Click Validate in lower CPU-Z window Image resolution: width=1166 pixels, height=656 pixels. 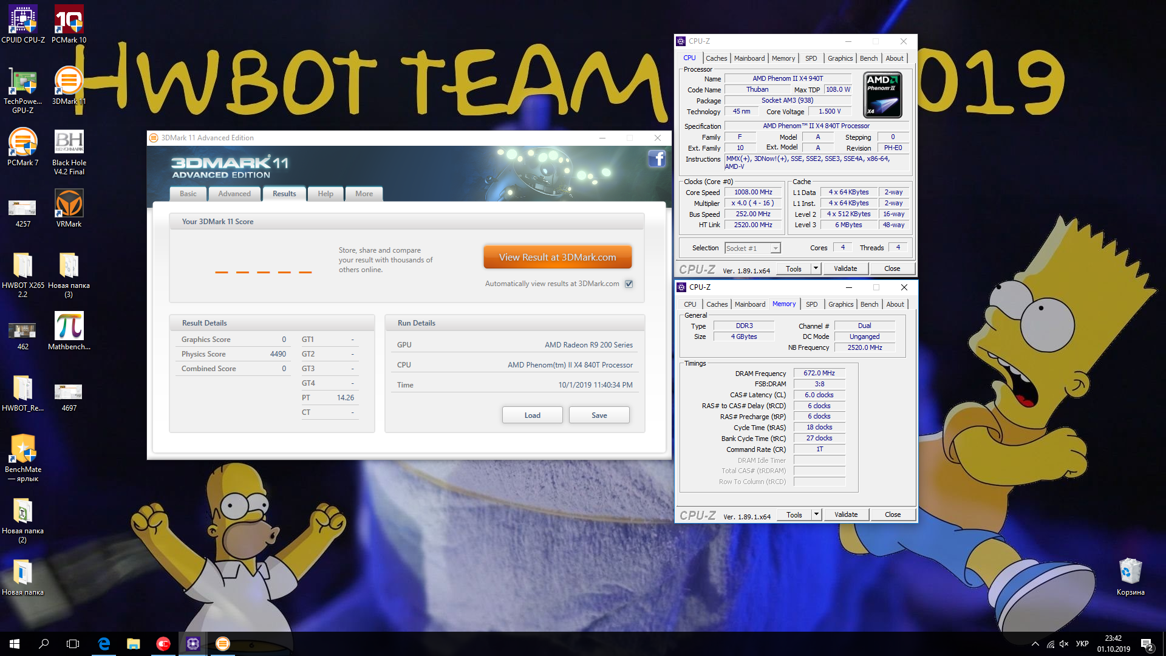click(x=846, y=514)
